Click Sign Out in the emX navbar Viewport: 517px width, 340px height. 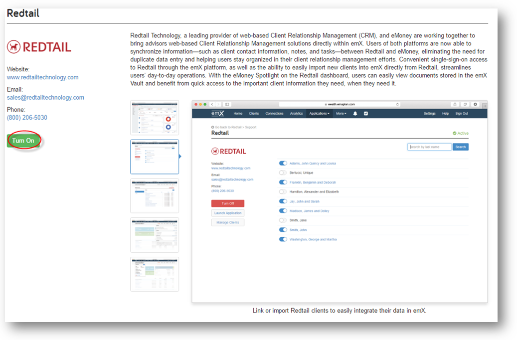pos(462,114)
